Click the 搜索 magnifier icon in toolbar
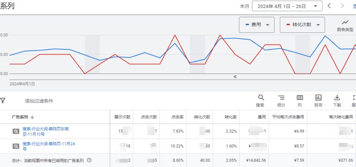This screenshot has width=356, height=167. (261, 98)
